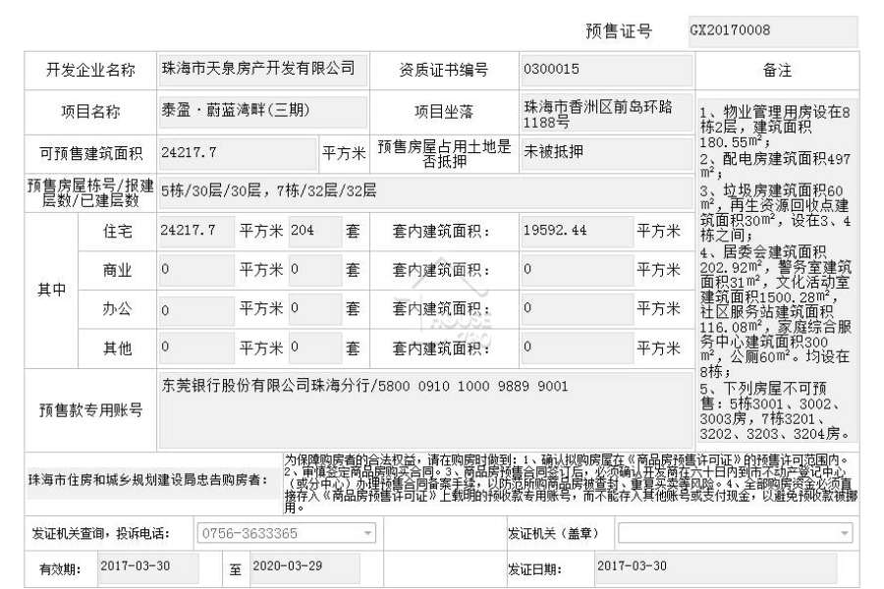884x589 pixels.
Task: Click the 开发企业名称 label
Action: tap(90, 70)
